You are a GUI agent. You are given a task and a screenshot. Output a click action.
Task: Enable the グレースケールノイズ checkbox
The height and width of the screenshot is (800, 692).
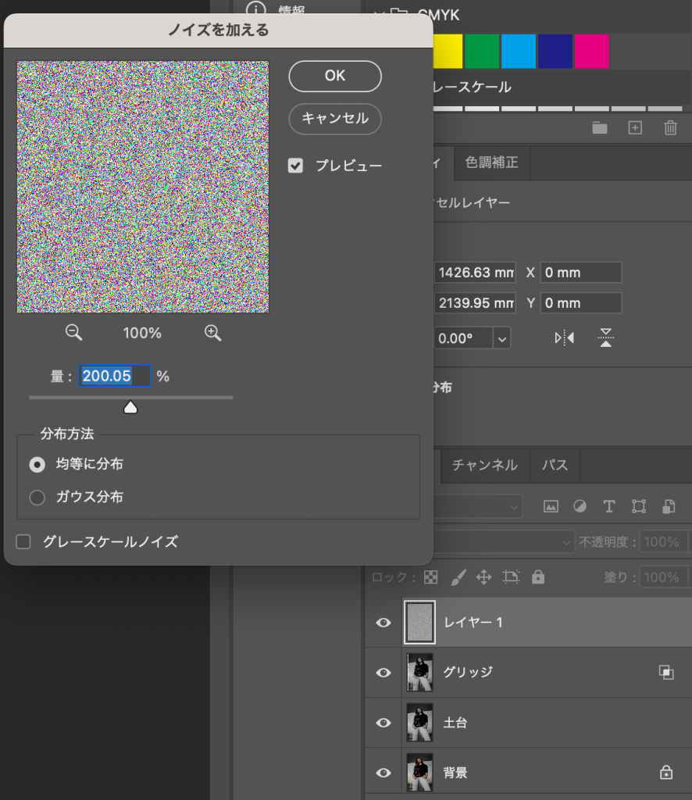pos(23,541)
